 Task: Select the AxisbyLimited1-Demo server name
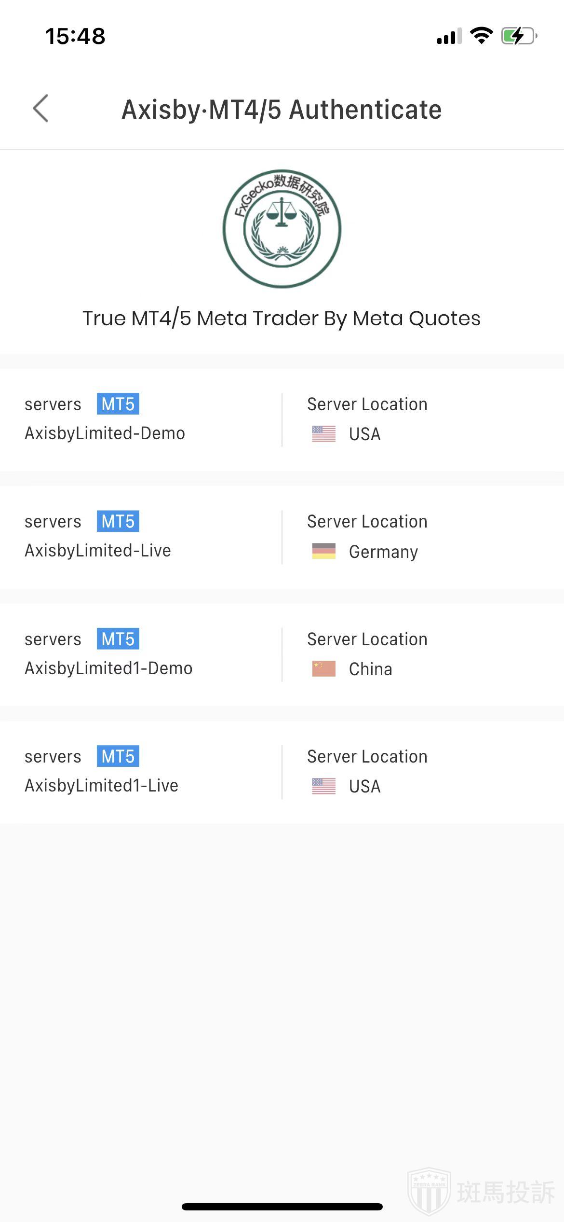point(108,668)
